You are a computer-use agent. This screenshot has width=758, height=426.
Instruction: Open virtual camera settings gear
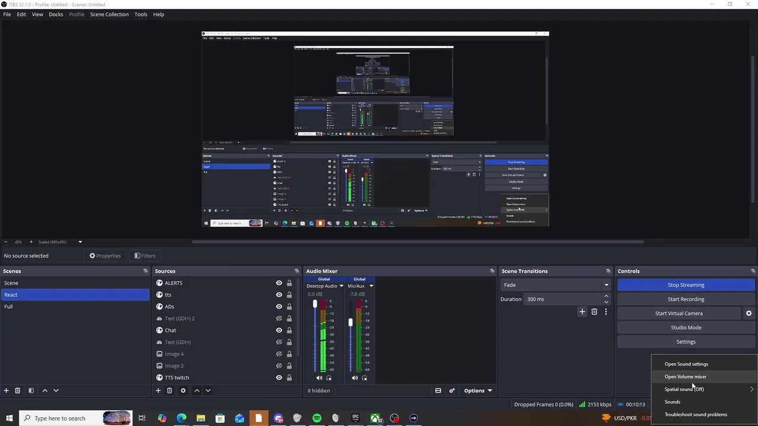coord(749,314)
